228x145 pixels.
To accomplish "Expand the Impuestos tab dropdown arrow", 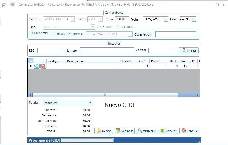I will (90, 102).
